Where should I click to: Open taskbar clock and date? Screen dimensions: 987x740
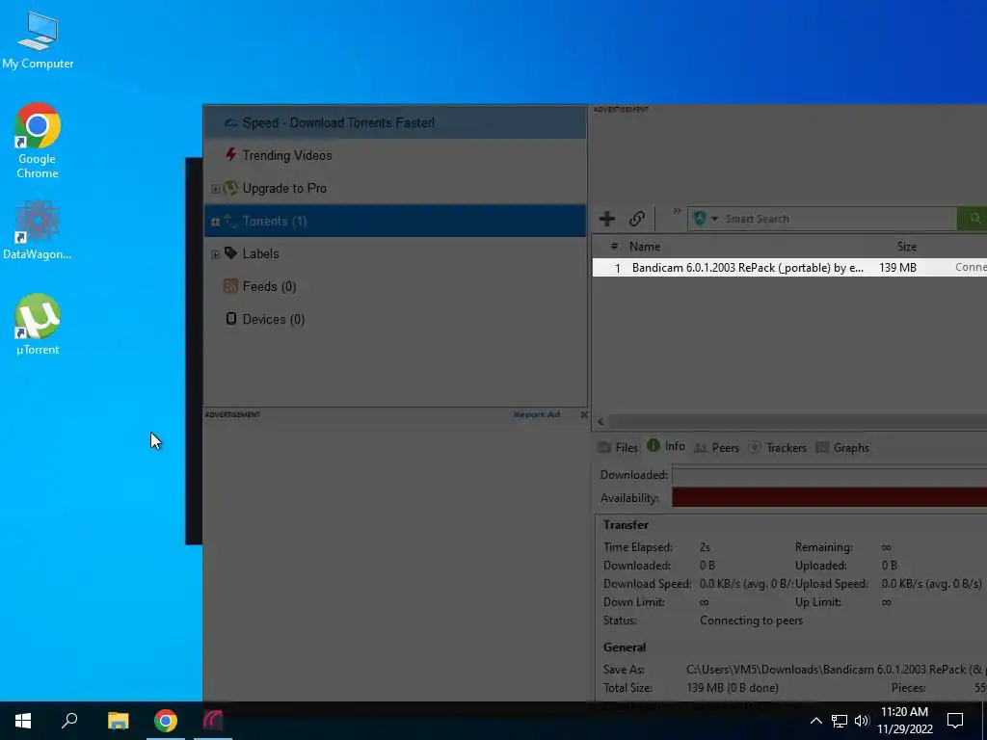coord(905,721)
